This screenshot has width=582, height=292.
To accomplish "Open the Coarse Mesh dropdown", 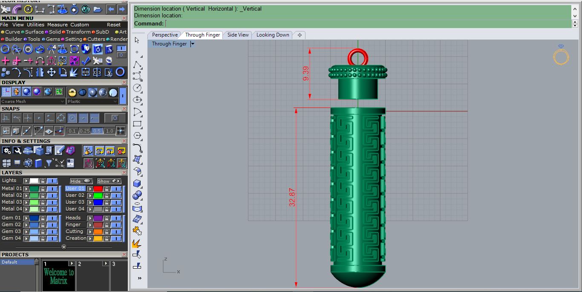I will point(33,102).
